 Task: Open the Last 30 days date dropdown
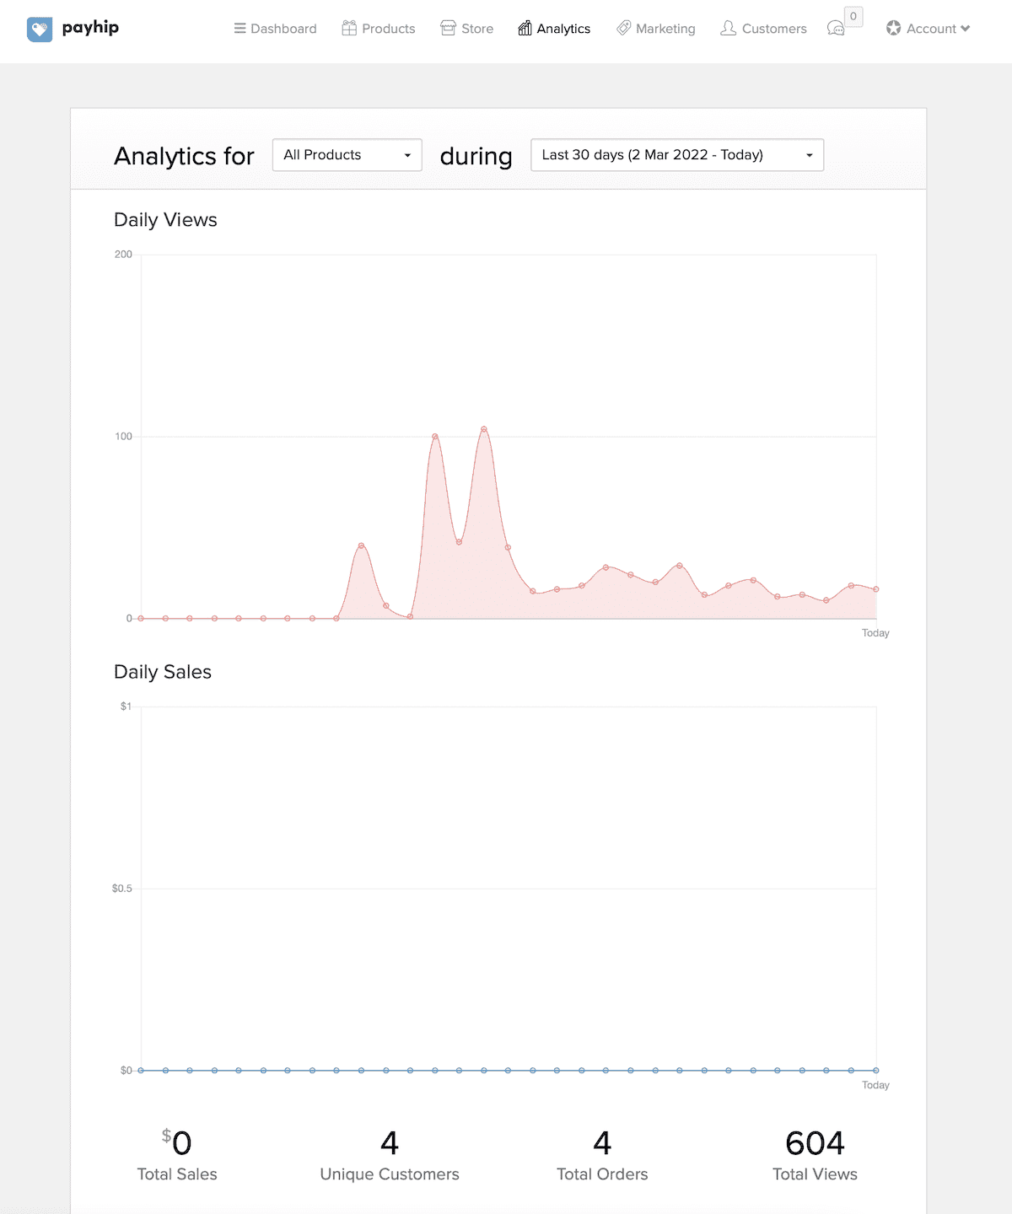click(x=676, y=155)
